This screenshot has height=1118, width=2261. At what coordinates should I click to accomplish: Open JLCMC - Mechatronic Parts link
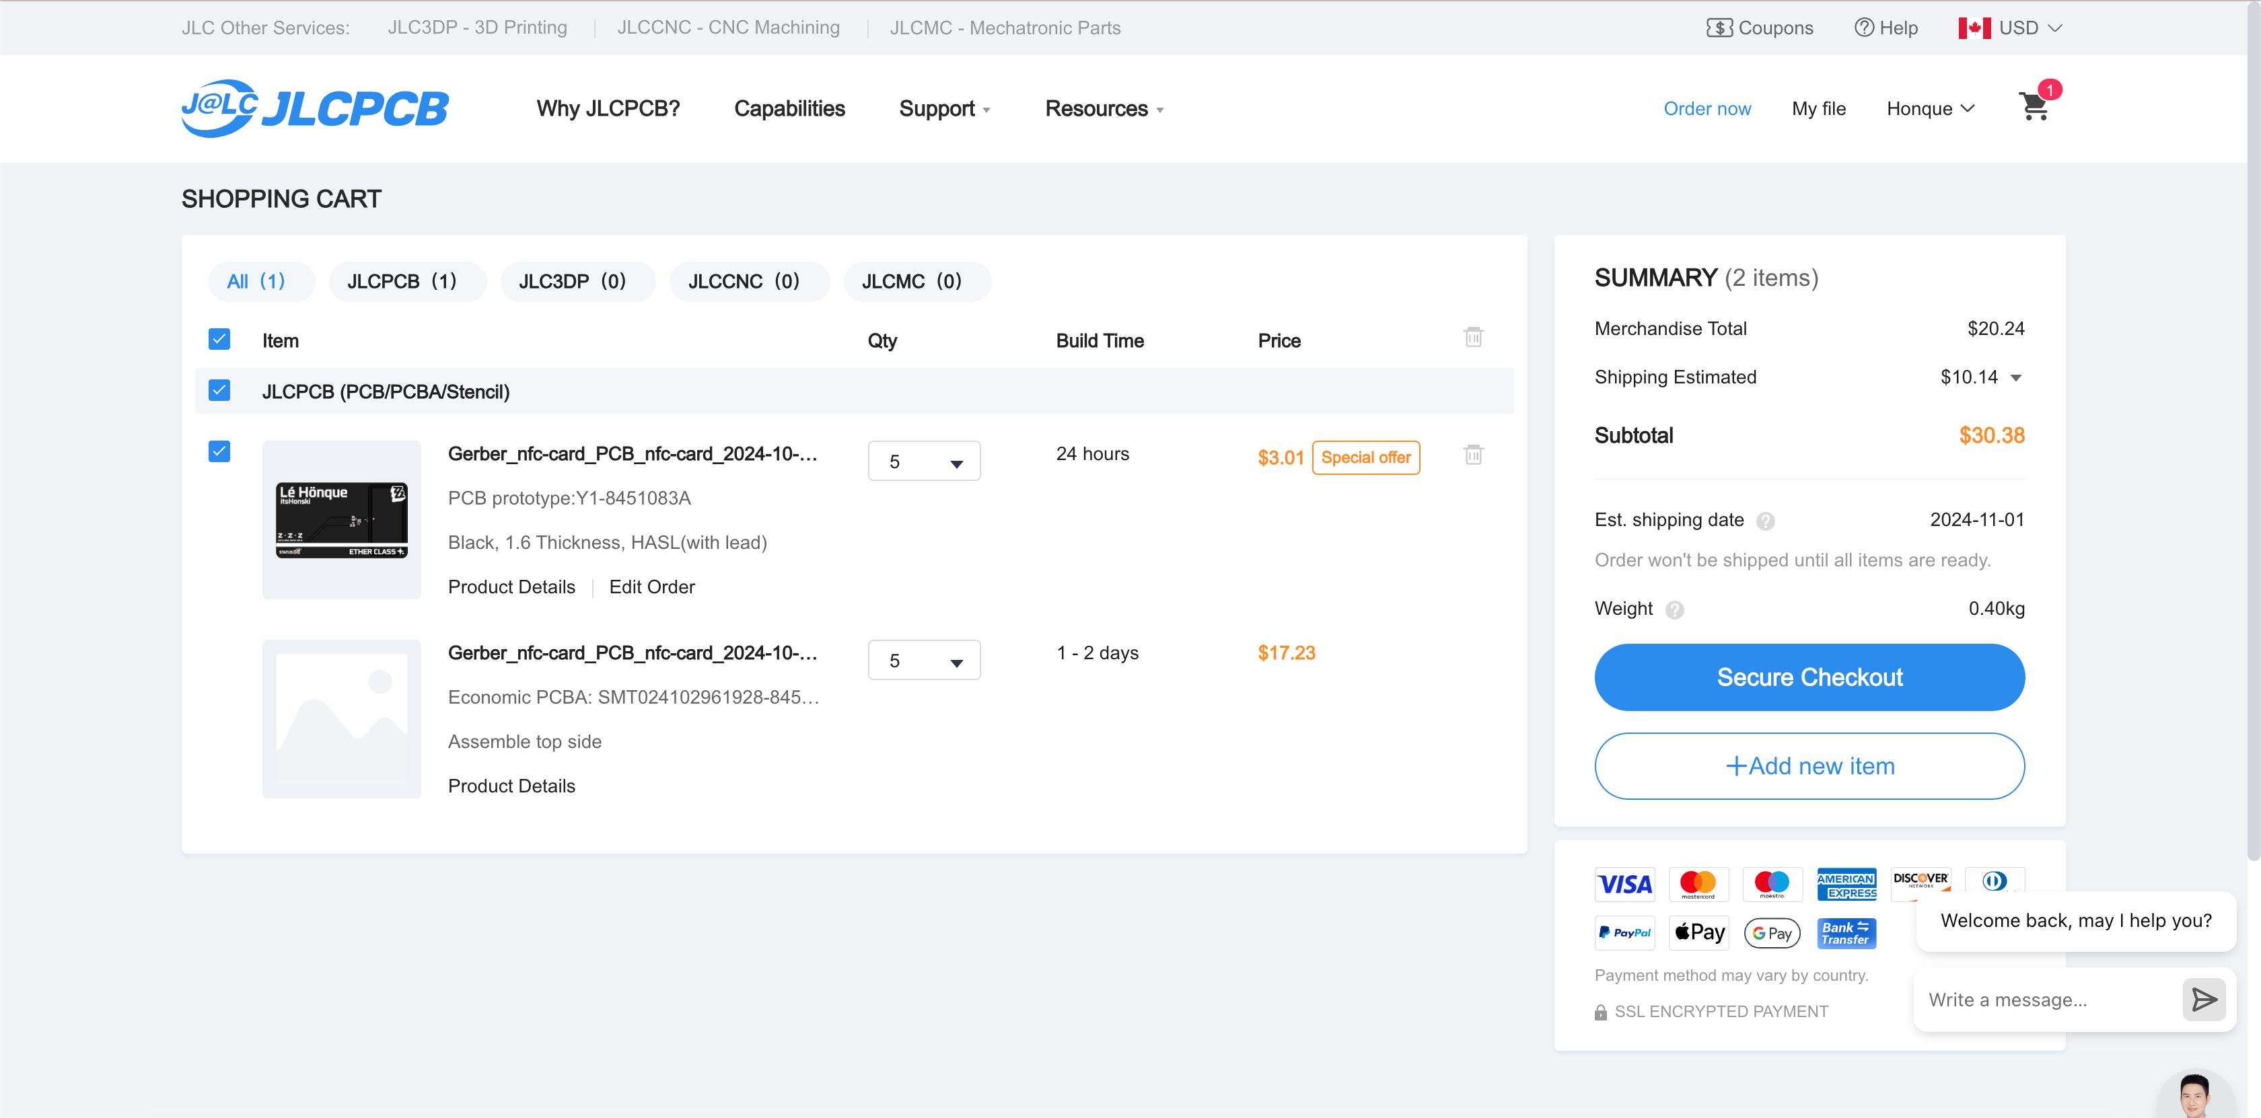(1005, 28)
